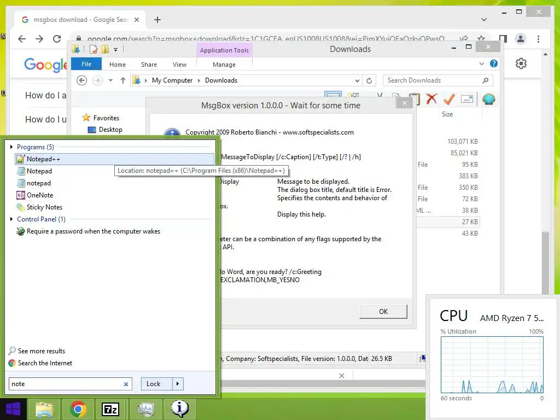Expand the Explorer ribbon chevron
The height and width of the screenshot is (420, 560).
tap(481, 63)
